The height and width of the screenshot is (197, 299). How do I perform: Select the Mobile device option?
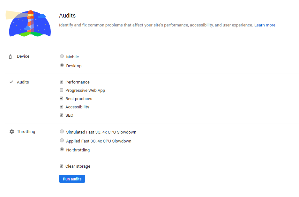point(62,56)
